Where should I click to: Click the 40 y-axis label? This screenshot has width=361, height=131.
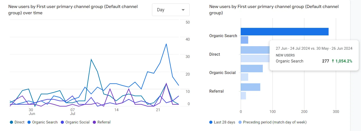tap(187, 39)
